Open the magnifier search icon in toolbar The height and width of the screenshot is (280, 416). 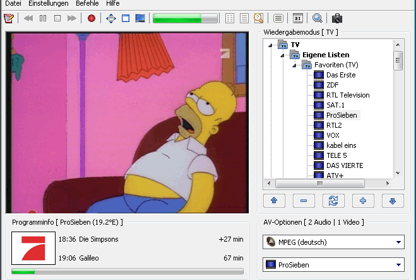[318, 18]
